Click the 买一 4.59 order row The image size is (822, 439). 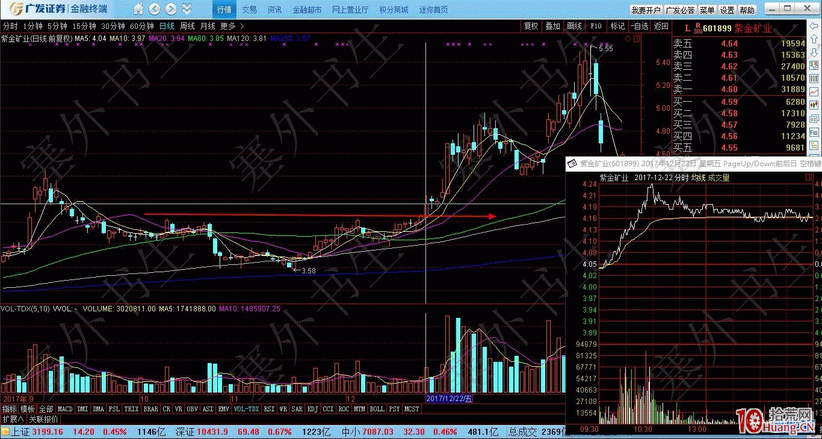(x=739, y=102)
